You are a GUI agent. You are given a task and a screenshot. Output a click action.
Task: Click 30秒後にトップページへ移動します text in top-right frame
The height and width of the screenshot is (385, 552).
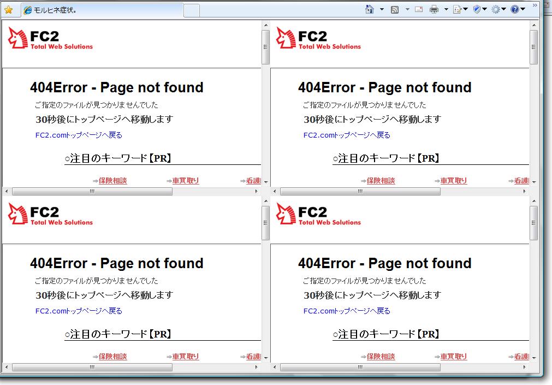point(372,120)
